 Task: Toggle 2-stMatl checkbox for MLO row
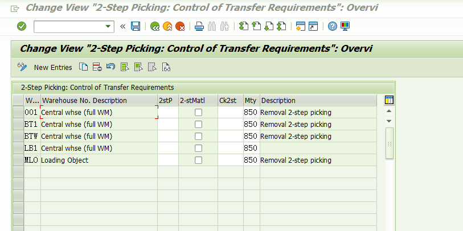198,160
